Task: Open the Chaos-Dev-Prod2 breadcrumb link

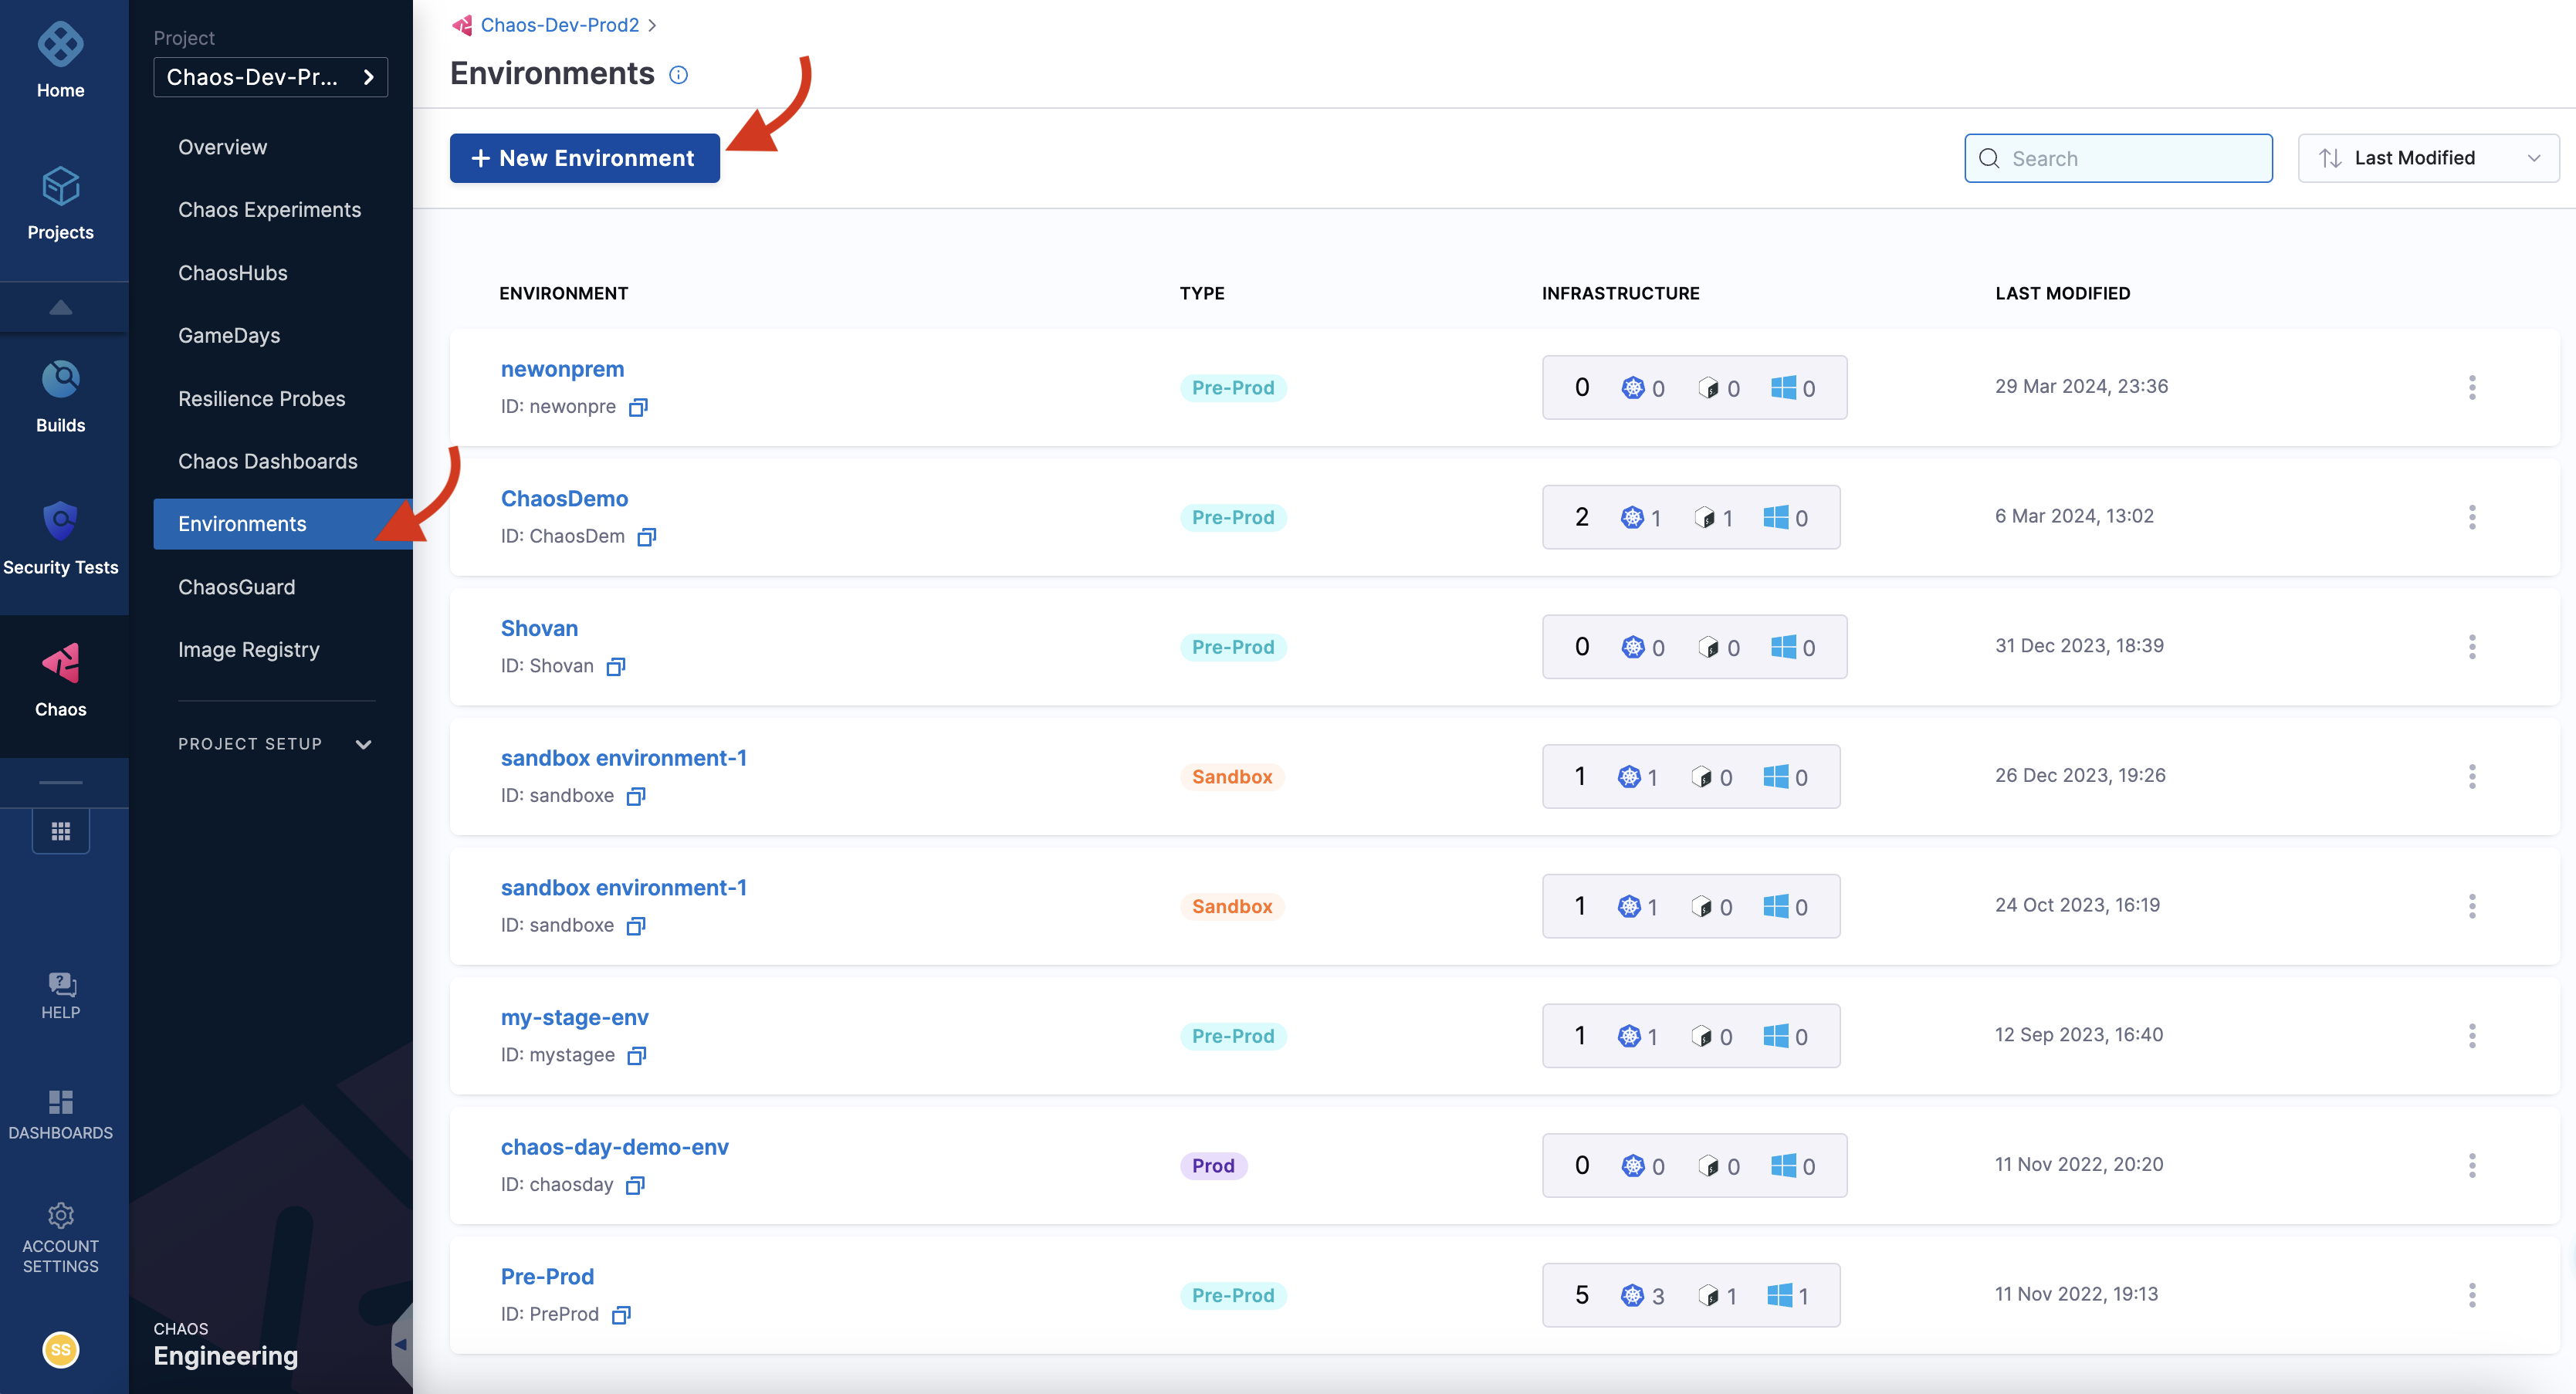Action: click(x=559, y=25)
